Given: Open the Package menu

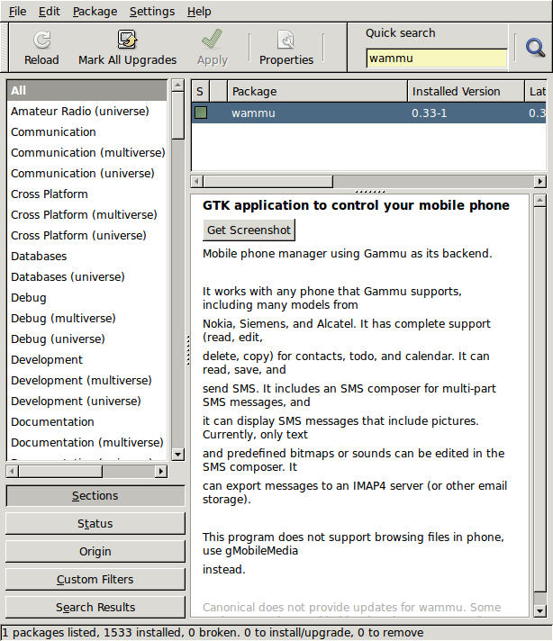Looking at the screenshot, I should pos(95,11).
